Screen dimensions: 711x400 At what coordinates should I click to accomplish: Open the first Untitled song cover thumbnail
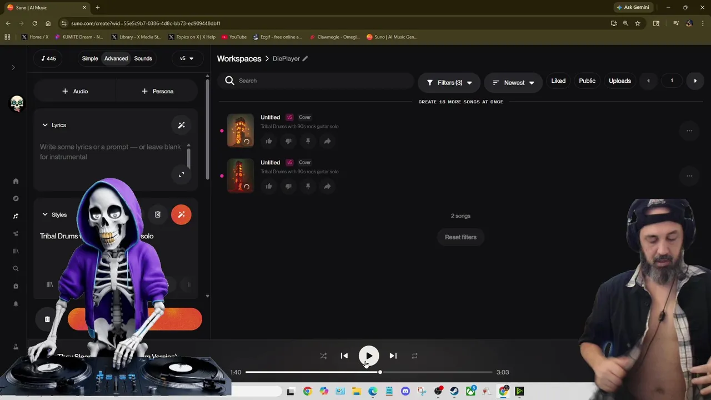click(x=241, y=131)
